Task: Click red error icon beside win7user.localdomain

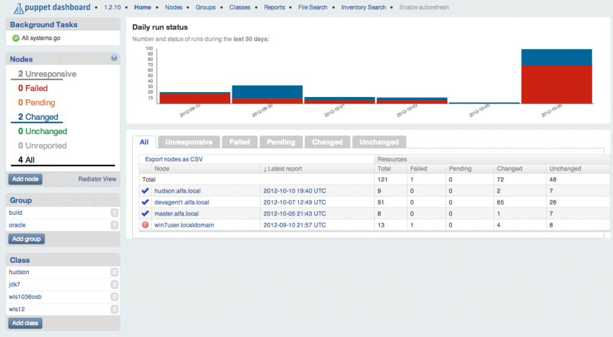Action: pyautogui.click(x=145, y=225)
